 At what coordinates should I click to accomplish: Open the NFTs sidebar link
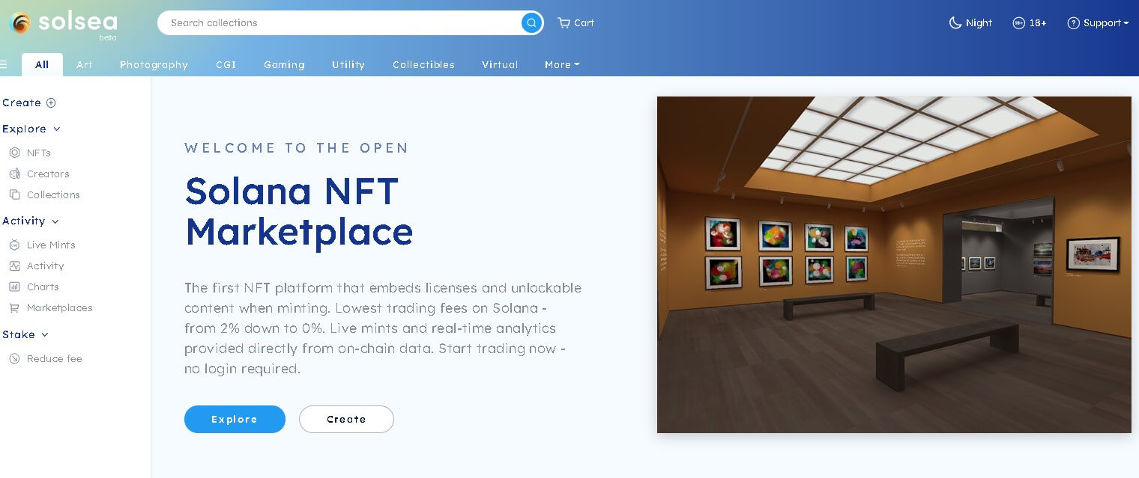[x=39, y=153]
